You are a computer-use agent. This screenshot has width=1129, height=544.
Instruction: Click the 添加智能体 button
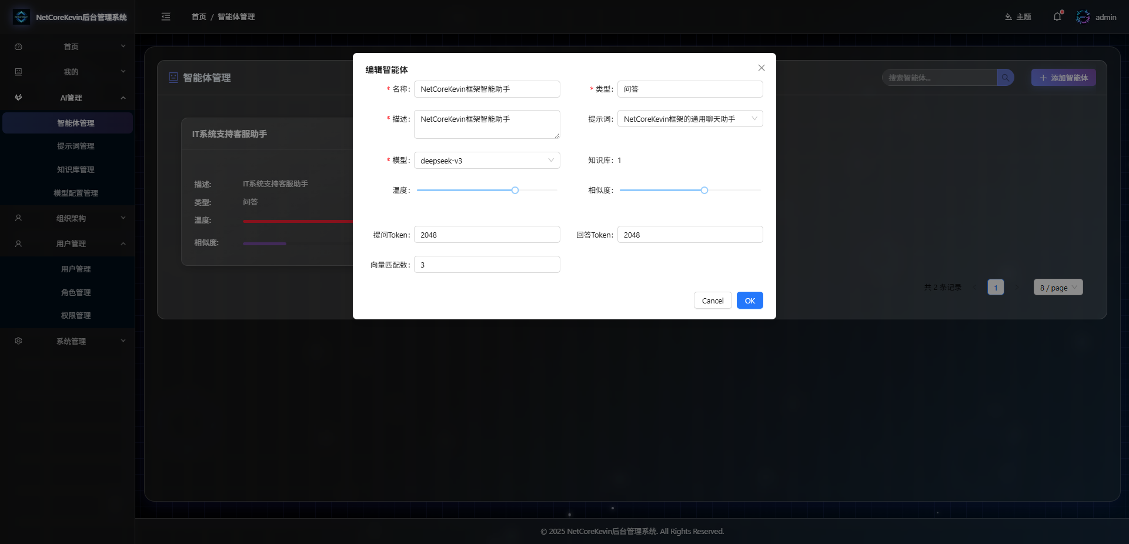click(x=1063, y=78)
